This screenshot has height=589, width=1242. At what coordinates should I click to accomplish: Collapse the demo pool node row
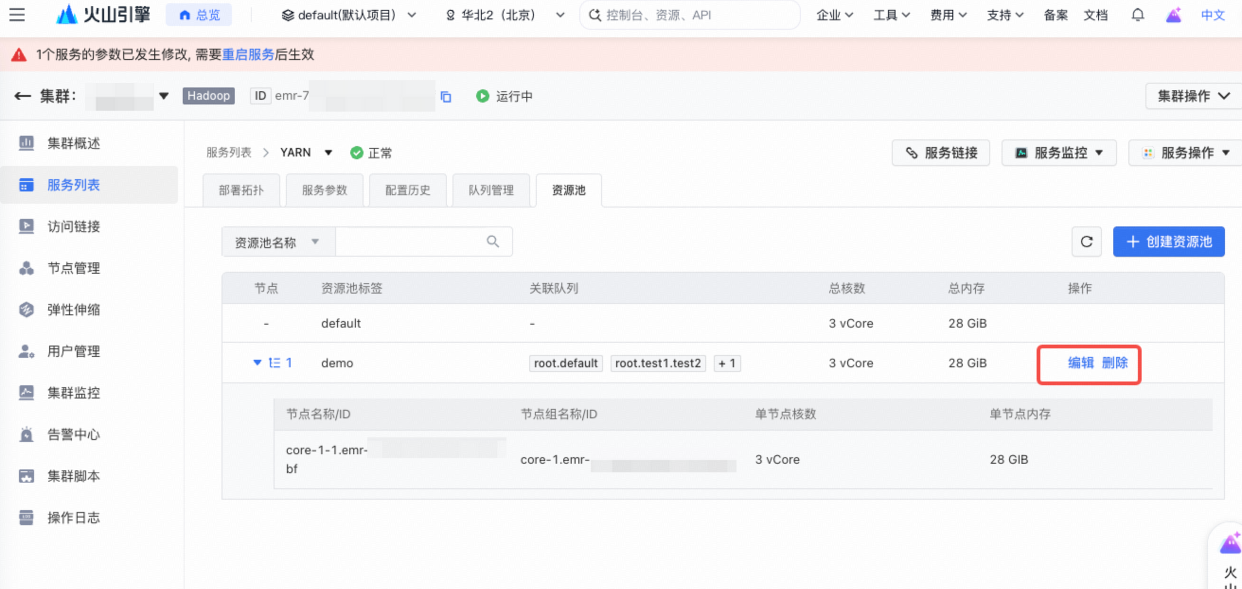(x=257, y=363)
